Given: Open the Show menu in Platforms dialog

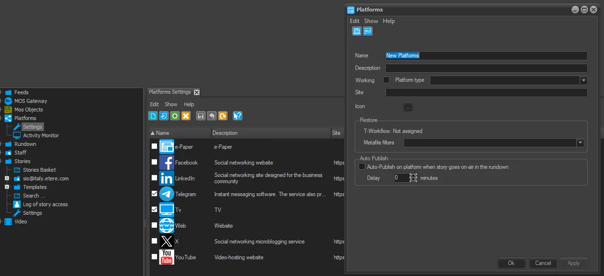Looking at the screenshot, I should [x=371, y=21].
